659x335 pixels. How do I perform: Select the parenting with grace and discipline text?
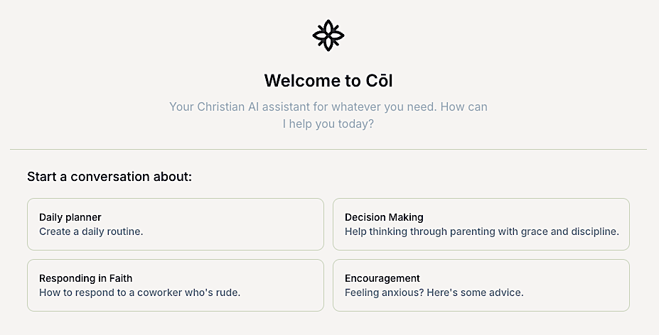(x=482, y=231)
